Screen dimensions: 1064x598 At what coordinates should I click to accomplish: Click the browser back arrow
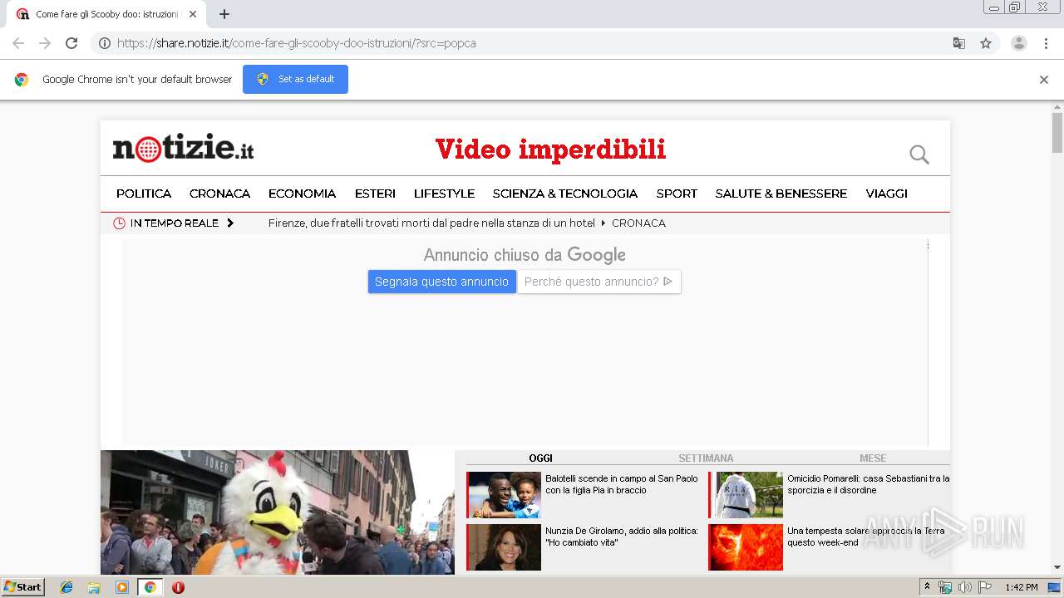pyautogui.click(x=18, y=43)
